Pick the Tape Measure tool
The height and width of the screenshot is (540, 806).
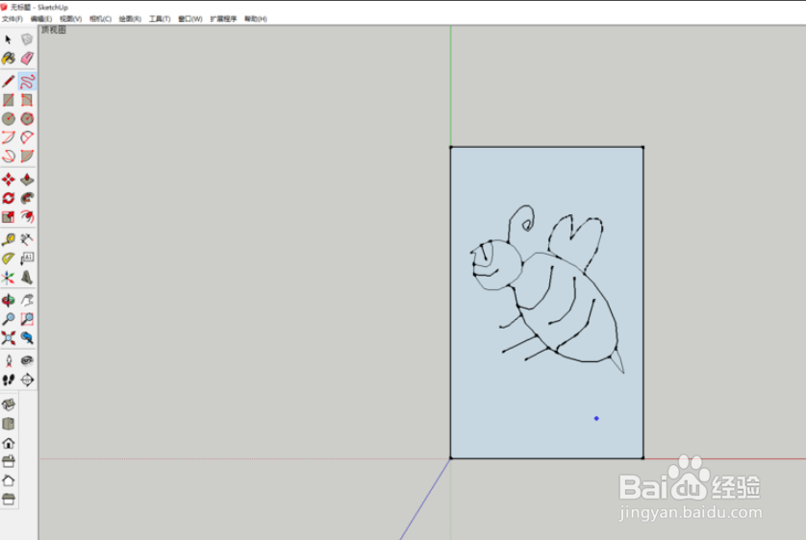click(x=9, y=239)
